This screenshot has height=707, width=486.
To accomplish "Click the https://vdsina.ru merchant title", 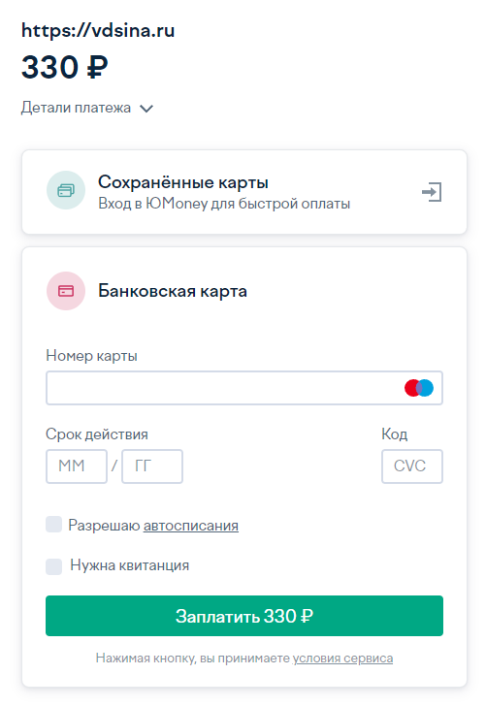I will click(x=98, y=31).
